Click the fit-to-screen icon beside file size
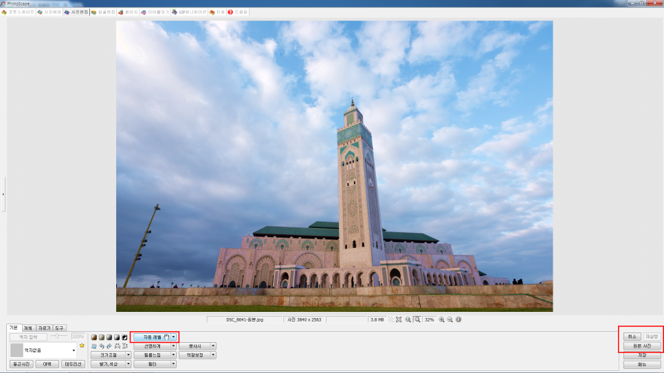 click(x=399, y=319)
